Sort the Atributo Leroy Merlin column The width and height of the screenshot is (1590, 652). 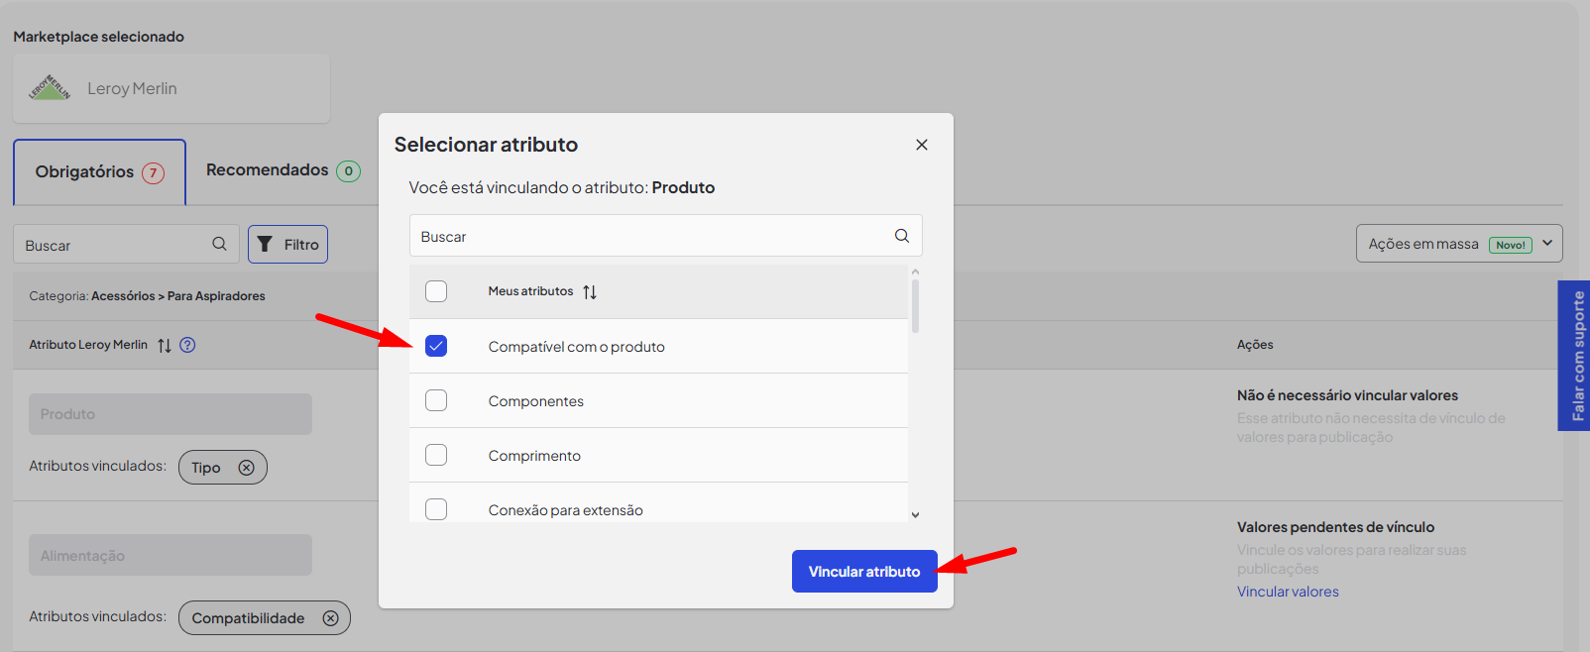pyautogui.click(x=165, y=345)
